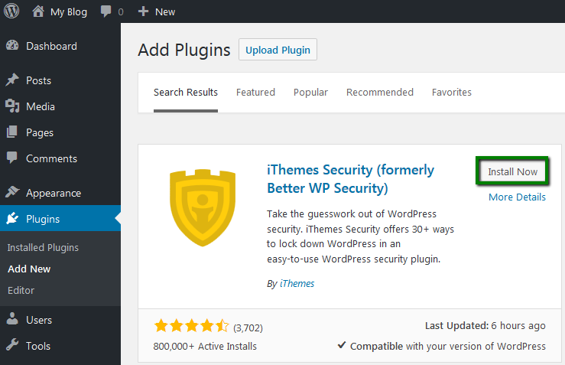
Task: Open the Recommended plugins tab
Action: coord(379,92)
